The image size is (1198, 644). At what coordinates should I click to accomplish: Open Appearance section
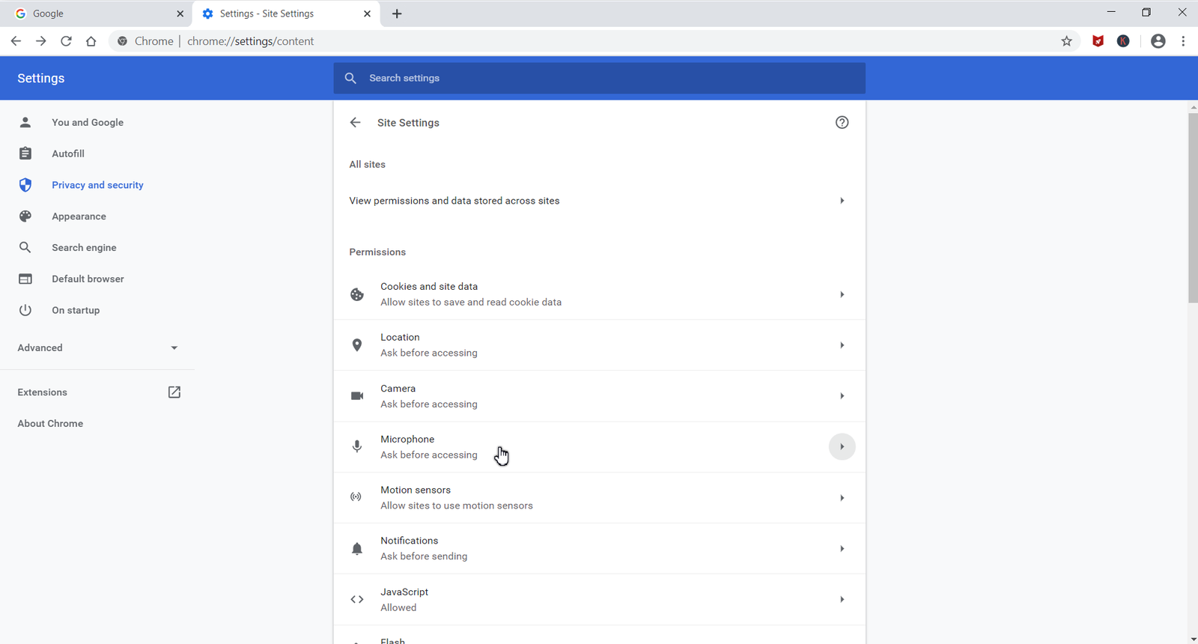point(79,216)
